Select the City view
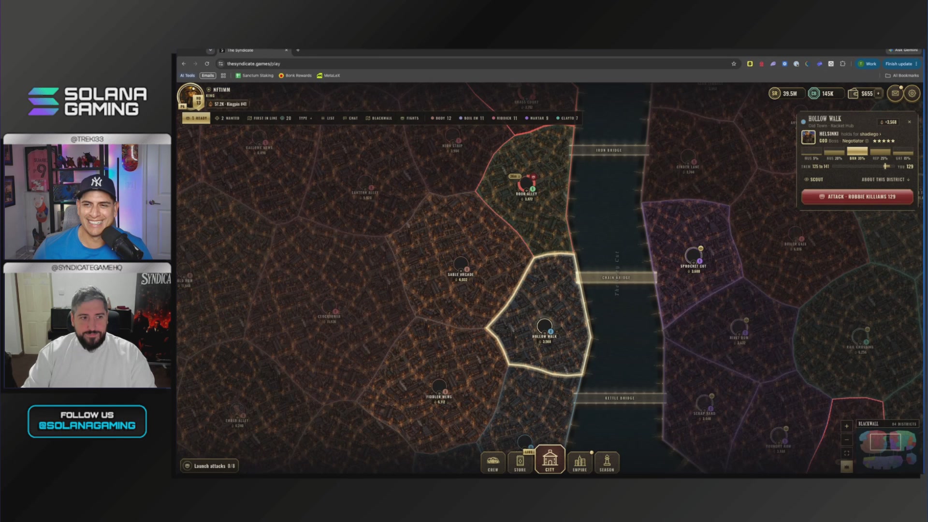This screenshot has height=522, width=928. tap(550, 459)
